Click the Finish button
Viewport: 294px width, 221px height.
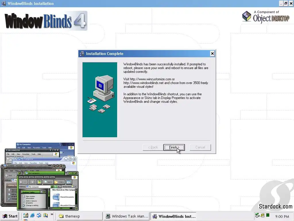174,147
